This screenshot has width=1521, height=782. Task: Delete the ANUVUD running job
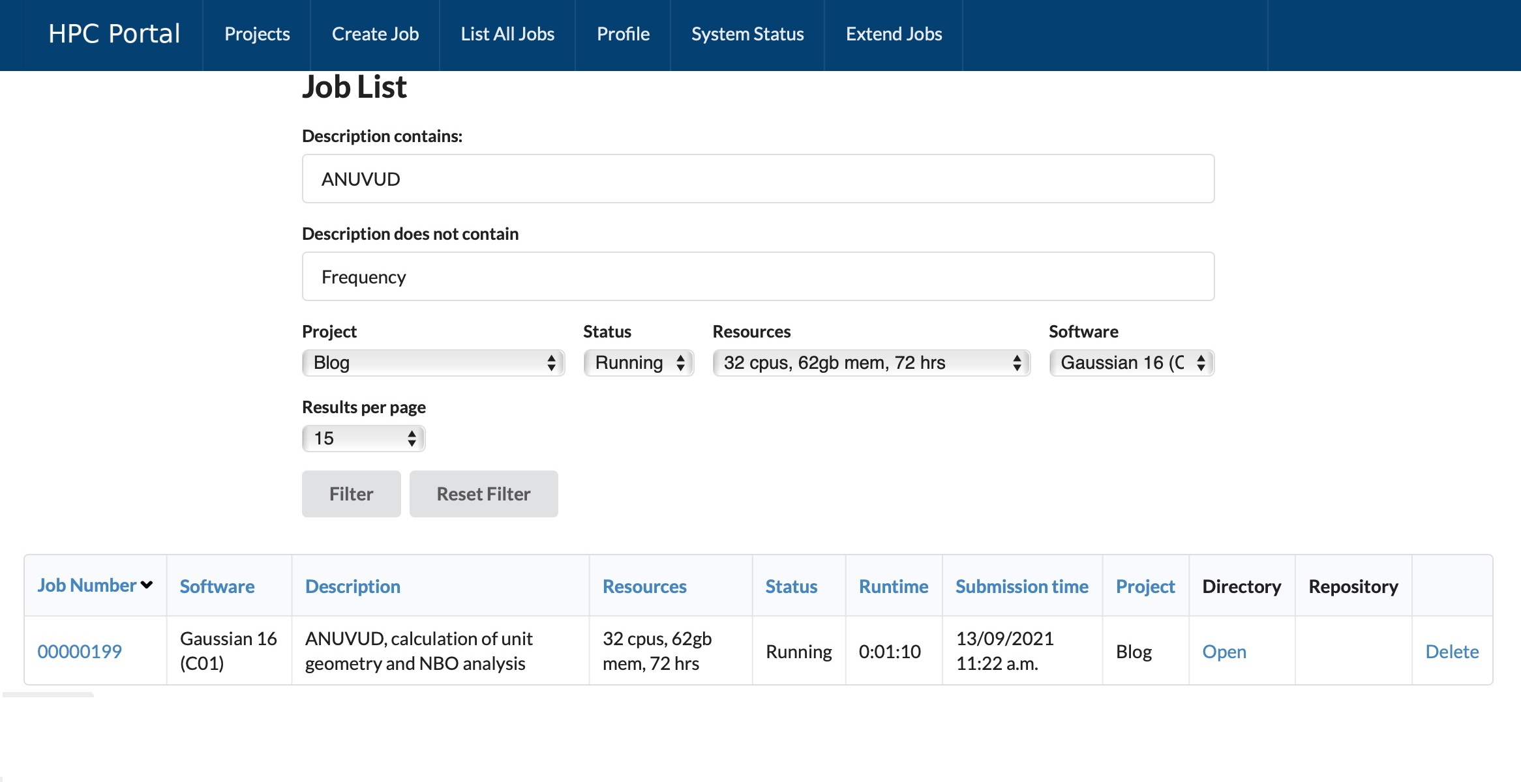coord(1452,651)
